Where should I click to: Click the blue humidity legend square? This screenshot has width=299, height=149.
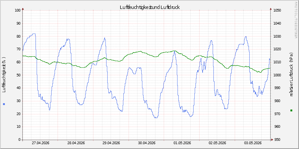(4, 104)
